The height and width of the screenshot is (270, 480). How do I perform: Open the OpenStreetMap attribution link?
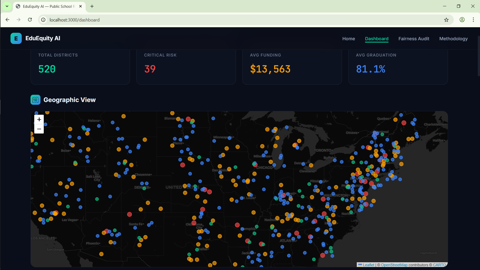point(394,265)
